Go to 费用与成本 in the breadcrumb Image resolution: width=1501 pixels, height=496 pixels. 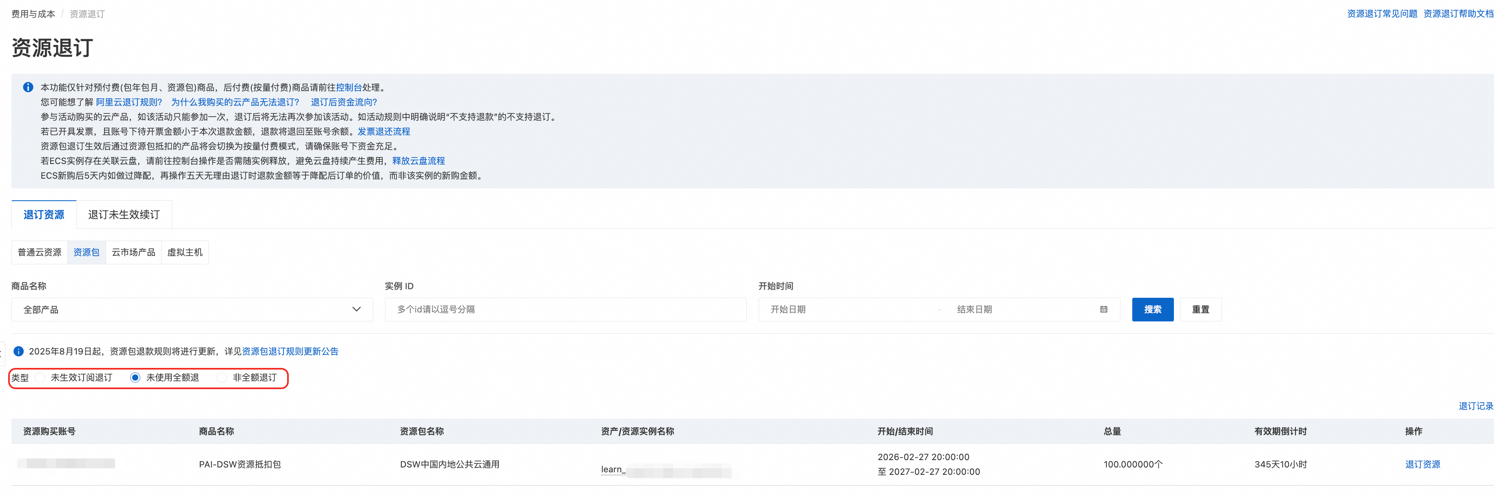click(x=33, y=14)
